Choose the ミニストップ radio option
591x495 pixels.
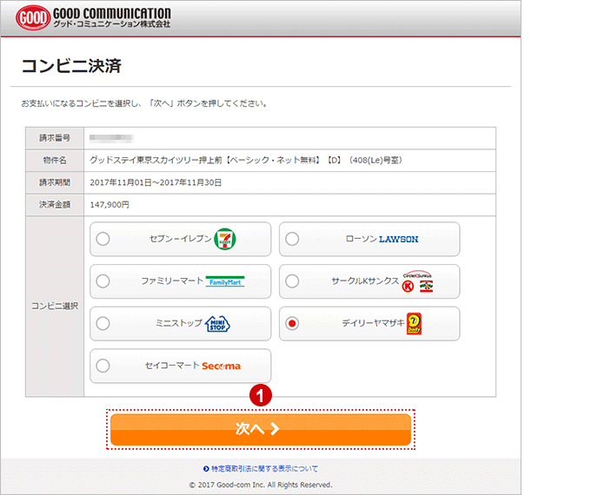coord(103,324)
